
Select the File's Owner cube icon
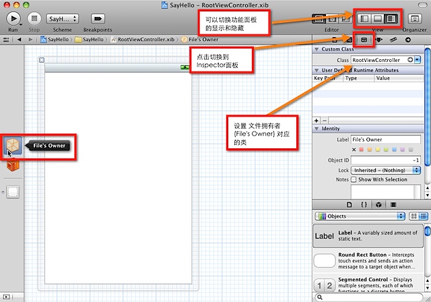point(13,145)
